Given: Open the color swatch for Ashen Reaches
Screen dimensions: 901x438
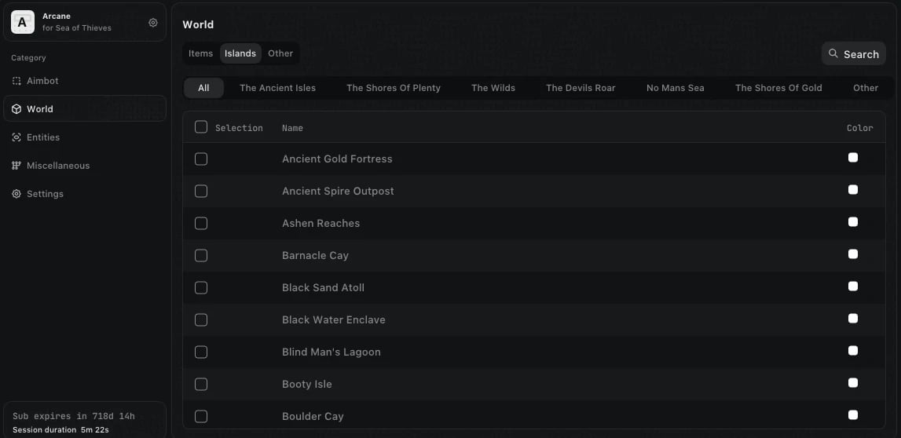Looking at the screenshot, I should [853, 222].
